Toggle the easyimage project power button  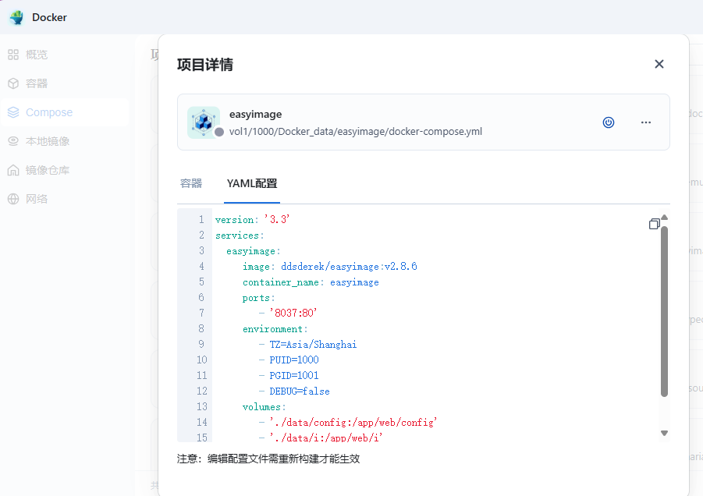point(609,122)
